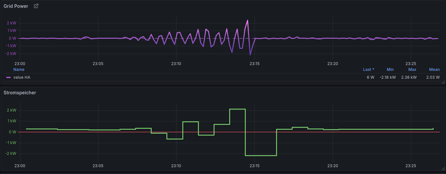Click the lowest purple dip in Grid Power
Image resolution: width=446 pixels, height=174 pixels.
coord(250,55)
